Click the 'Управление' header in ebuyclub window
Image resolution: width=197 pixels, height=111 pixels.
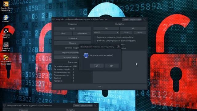tap(73, 24)
